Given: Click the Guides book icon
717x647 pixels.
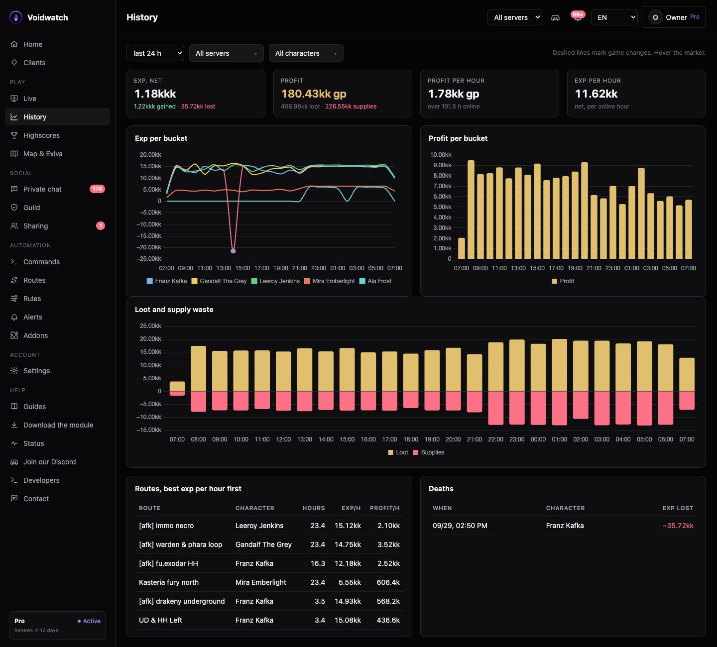Looking at the screenshot, I should click(x=14, y=407).
